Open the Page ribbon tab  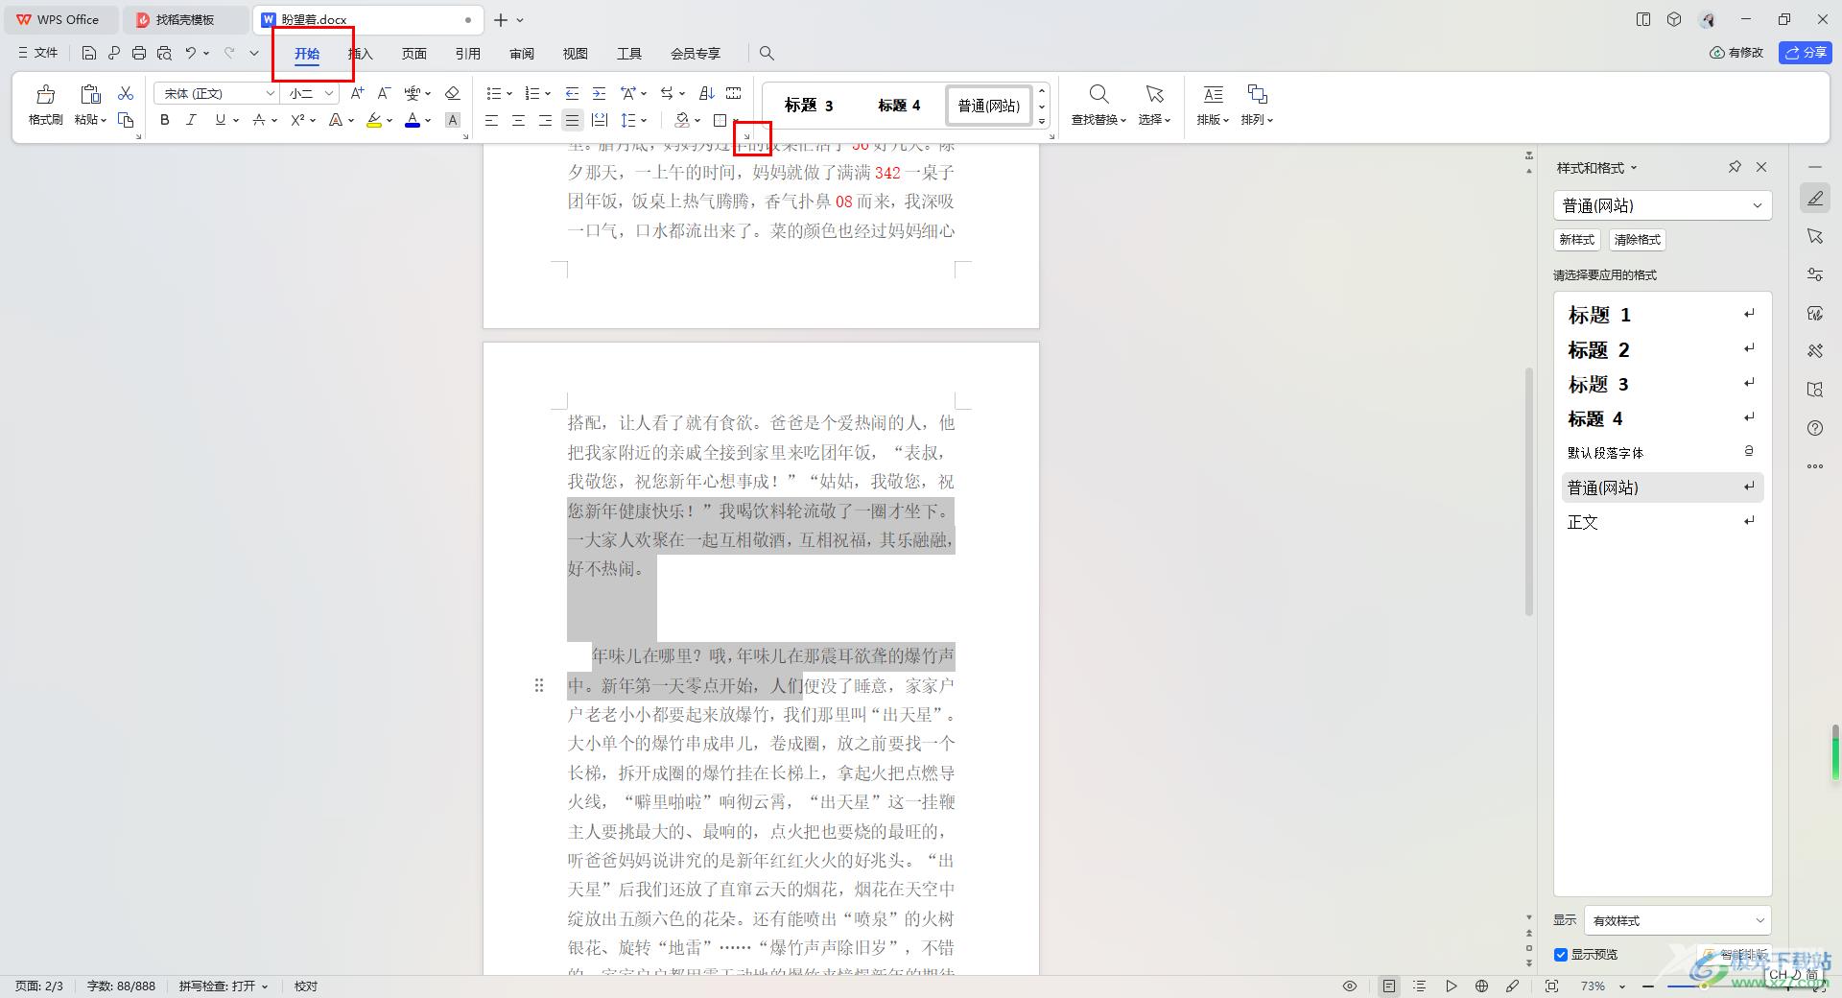(413, 53)
